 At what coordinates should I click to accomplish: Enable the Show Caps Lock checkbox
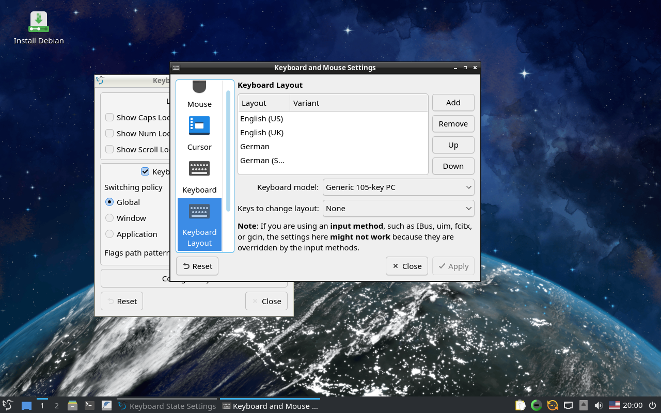pyautogui.click(x=109, y=118)
